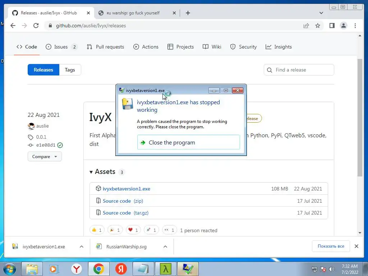368x276 pixels.
Task: Click the rocket reaction
Action: (x=151, y=230)
